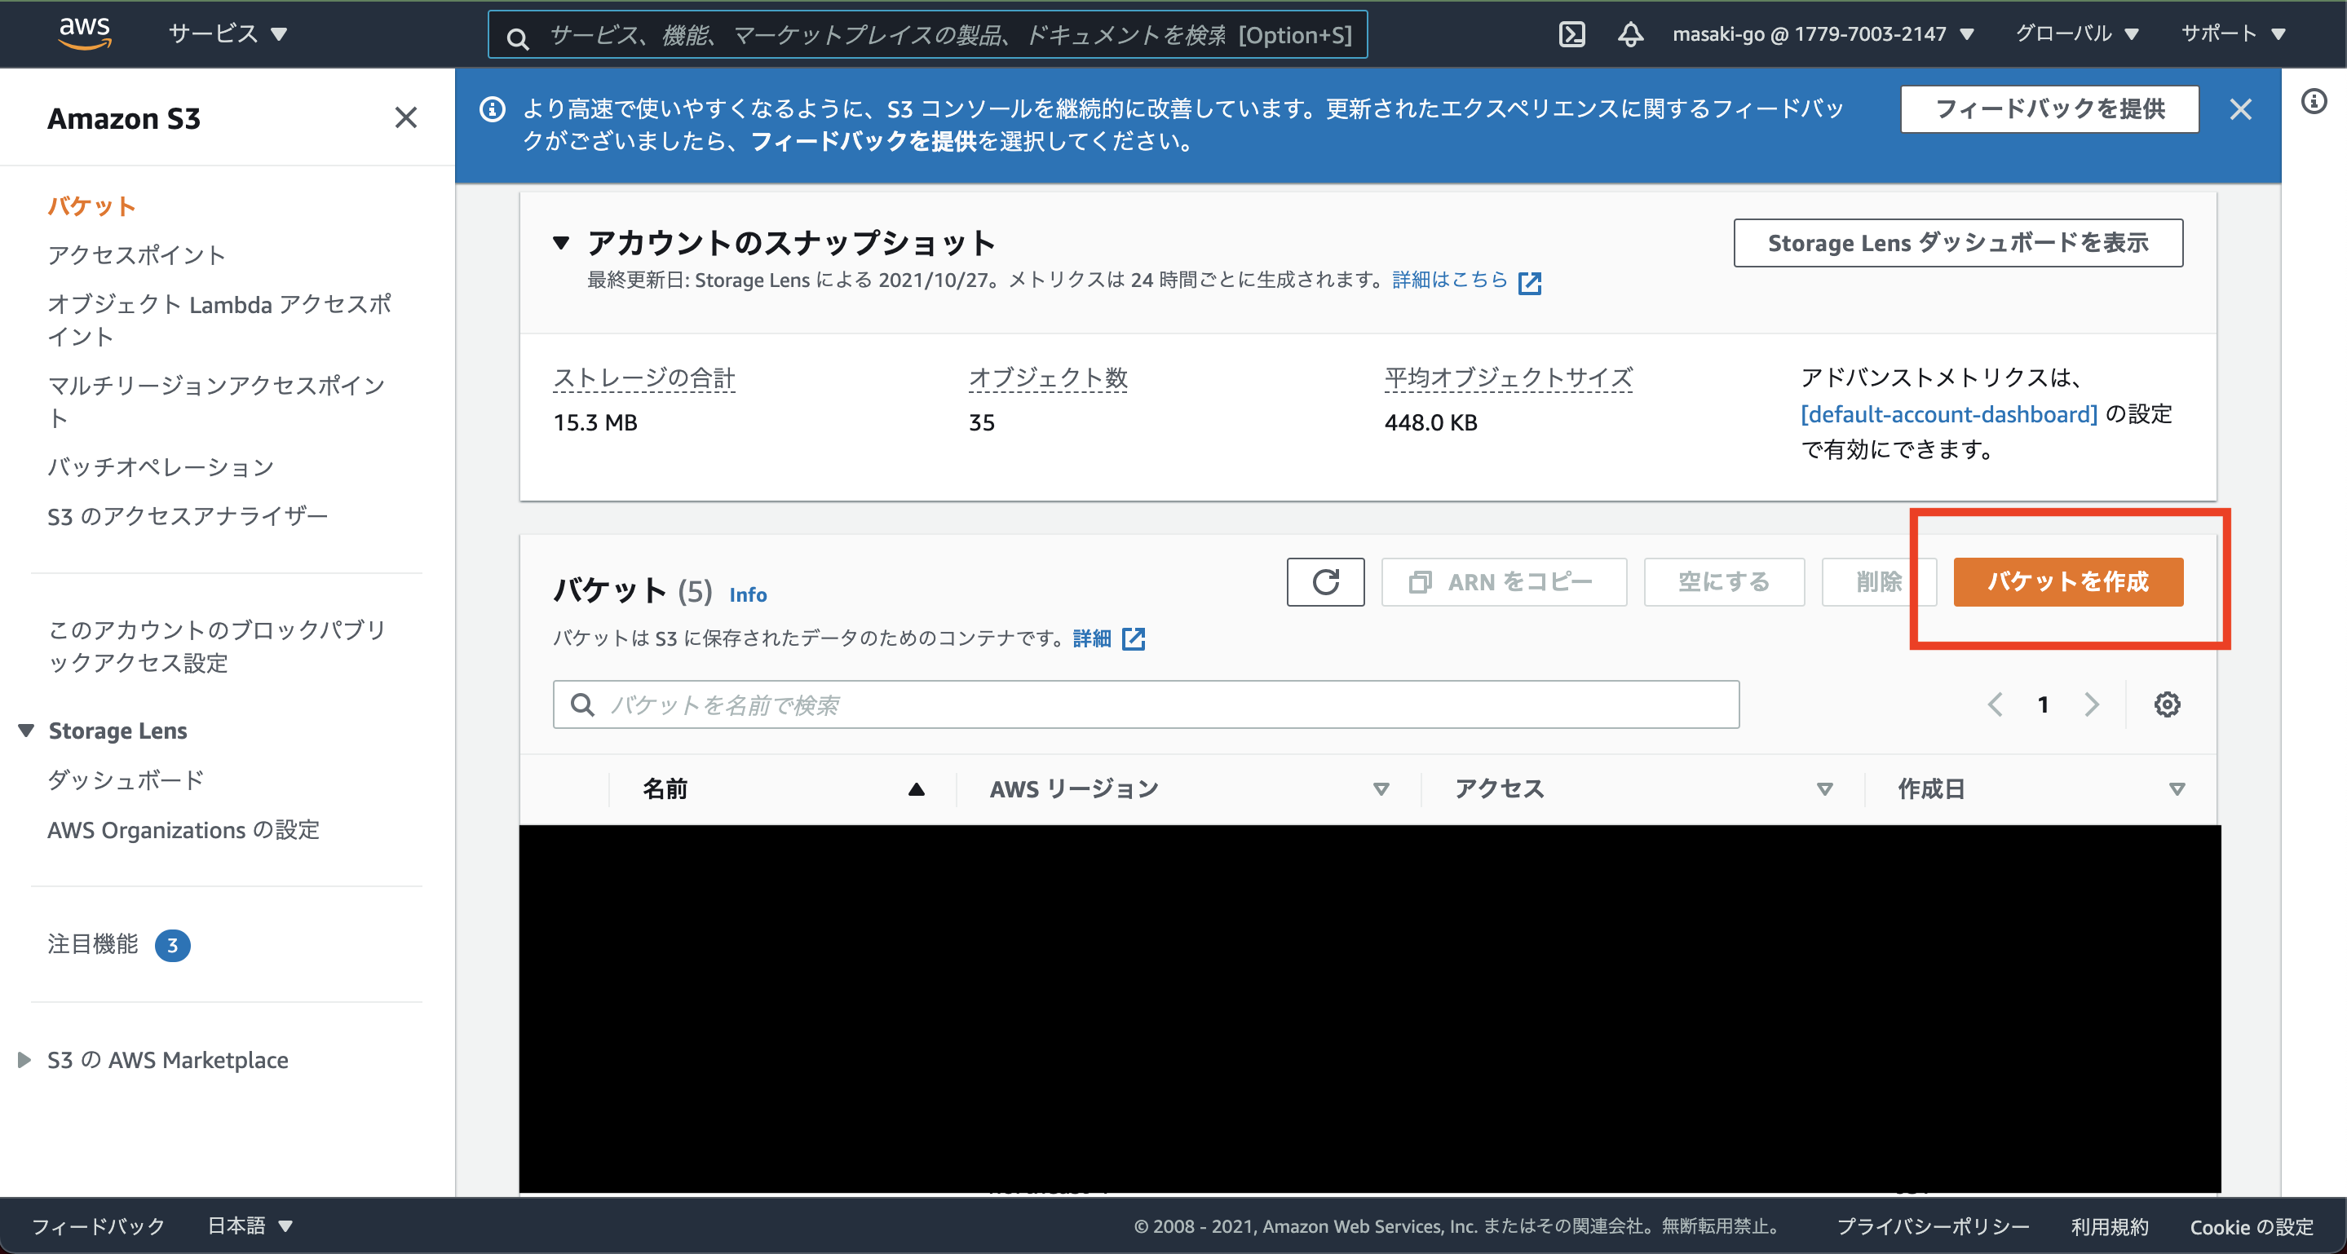Click フィードバックを提供 in the banner
2347x1254 pixels.
tap(2049, 108)
